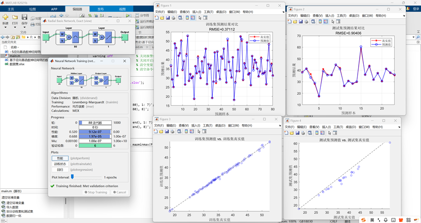Screen dimensions: 421x223
Task: Click the back arrow in MATLAB folder toolbar
Action: coord(3,37)
